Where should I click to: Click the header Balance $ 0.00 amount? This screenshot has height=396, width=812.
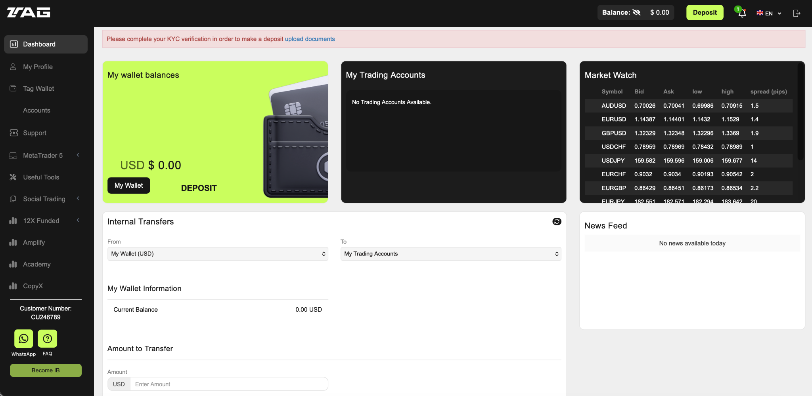tap(659, 12)
